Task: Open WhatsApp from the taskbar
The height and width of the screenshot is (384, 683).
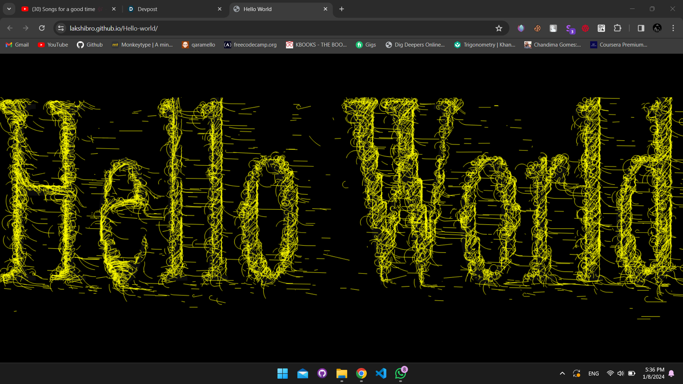Action: pos(401,373)
